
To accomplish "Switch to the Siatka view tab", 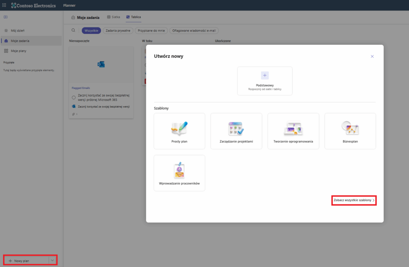I will (113, 17).
